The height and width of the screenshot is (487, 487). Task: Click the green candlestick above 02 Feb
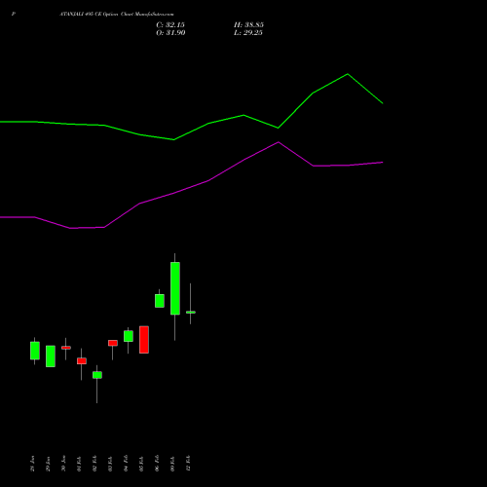click(97, 375)
